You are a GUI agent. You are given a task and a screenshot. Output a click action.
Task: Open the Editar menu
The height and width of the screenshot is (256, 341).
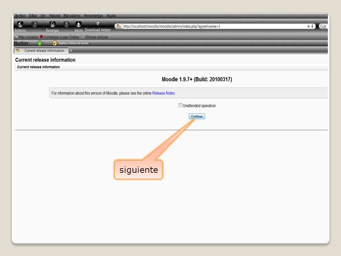(33, 16)
